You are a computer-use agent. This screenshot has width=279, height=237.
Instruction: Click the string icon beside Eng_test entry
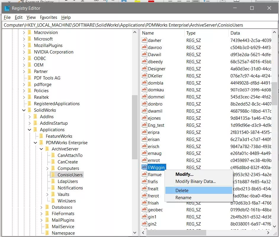coord(144,125)
